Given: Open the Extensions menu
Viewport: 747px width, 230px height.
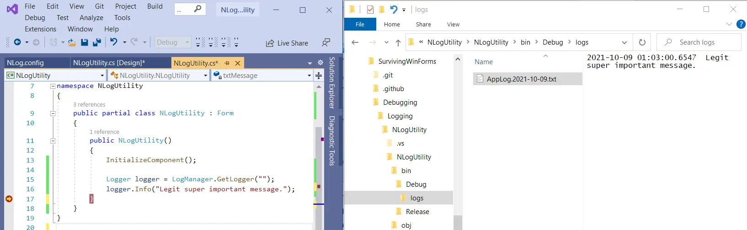Looking at the screenshot, I should tap(40, 29).
